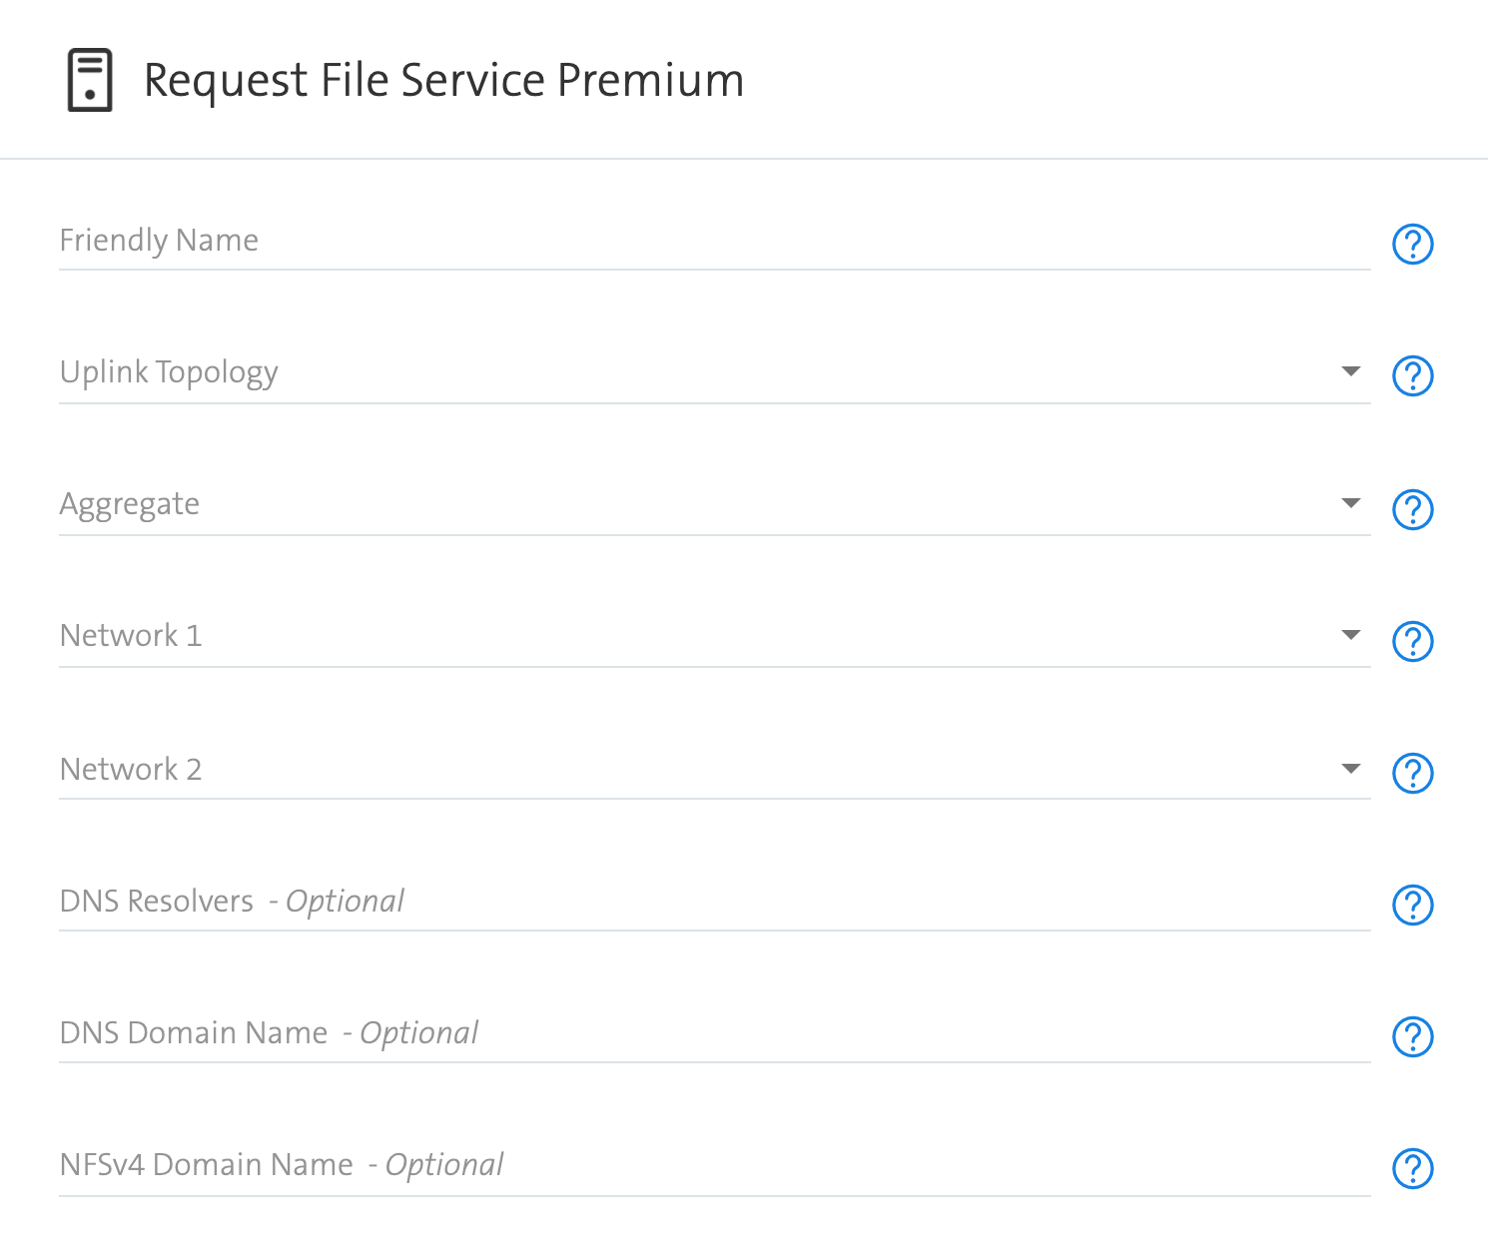Select the DNS Domain Name text field

click(714, 1033)
